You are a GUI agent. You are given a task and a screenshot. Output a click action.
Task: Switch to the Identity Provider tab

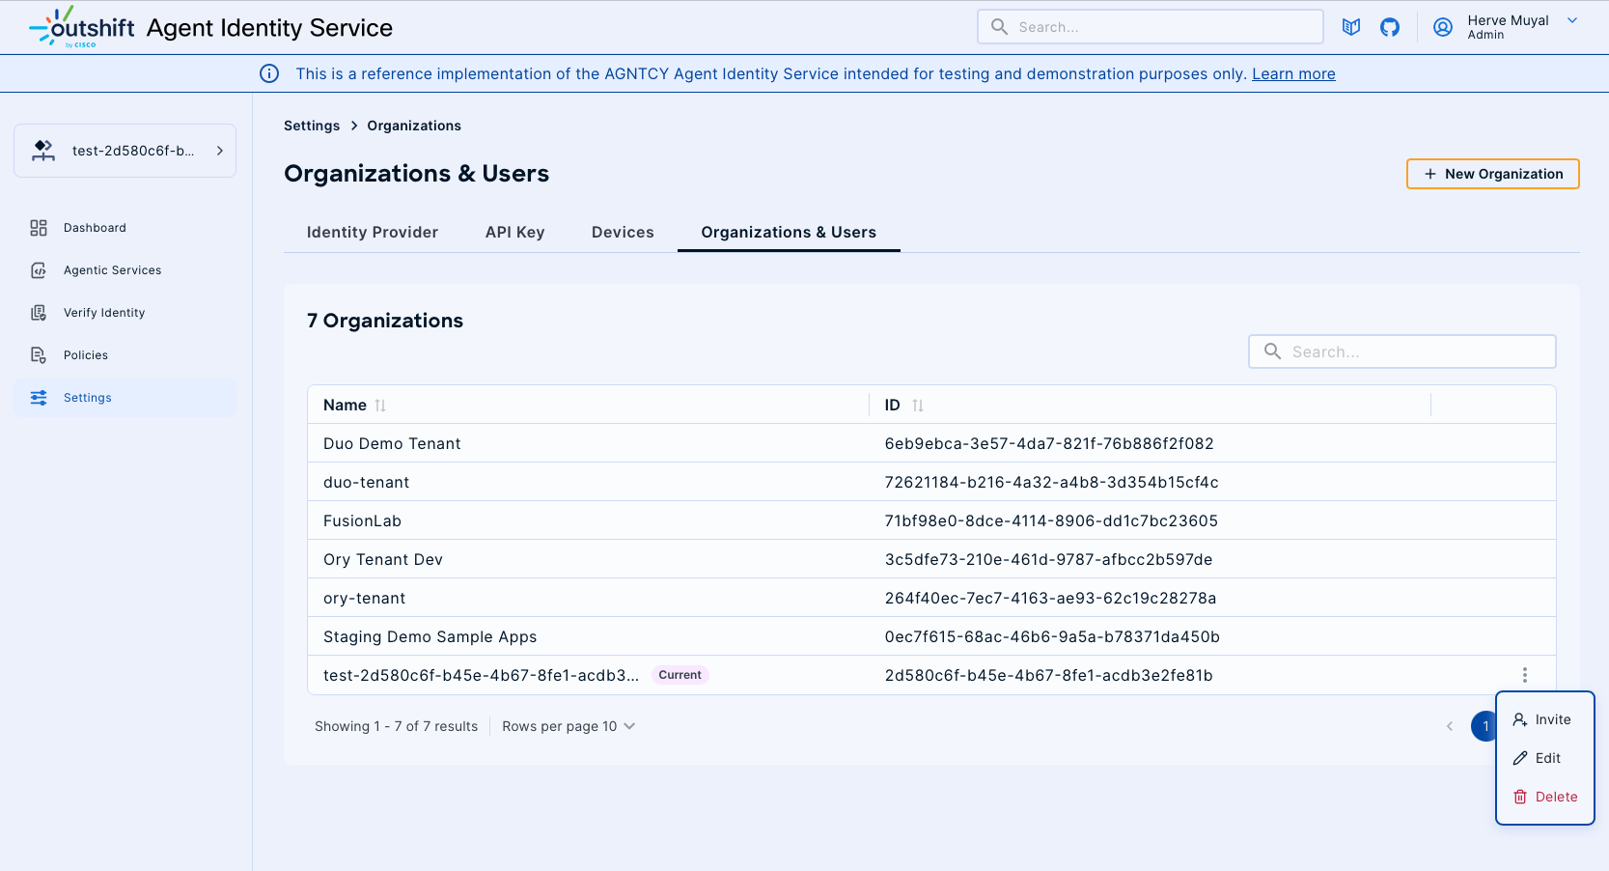click(x=372, y=232)
